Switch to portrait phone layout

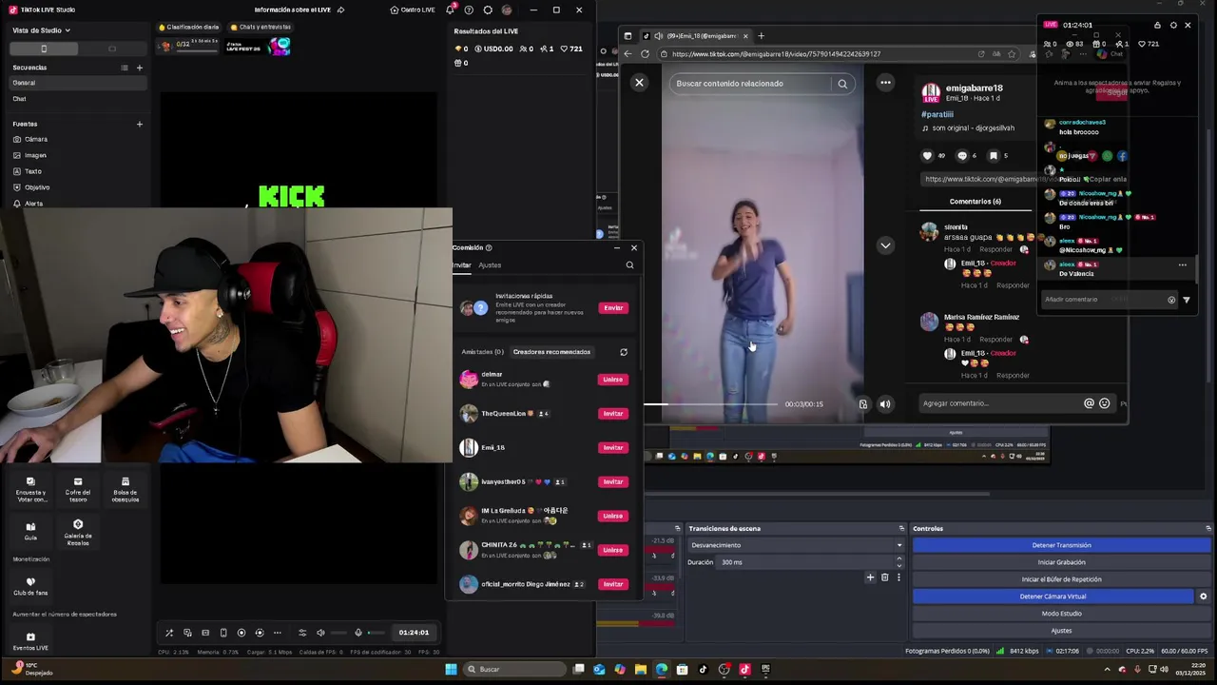point(44,49)
